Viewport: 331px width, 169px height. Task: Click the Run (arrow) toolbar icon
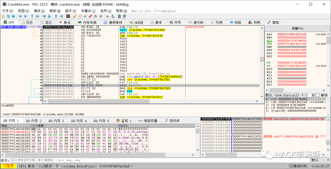click(x=20, y=16)
